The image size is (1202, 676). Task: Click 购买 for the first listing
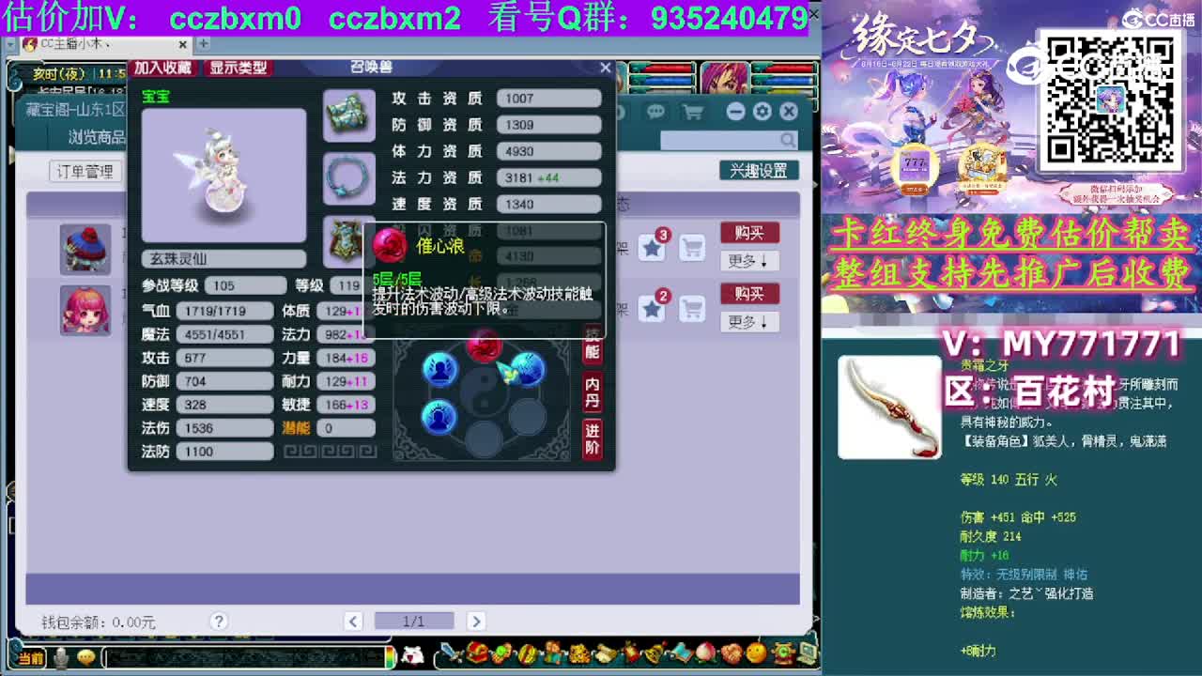pos(749,233)
